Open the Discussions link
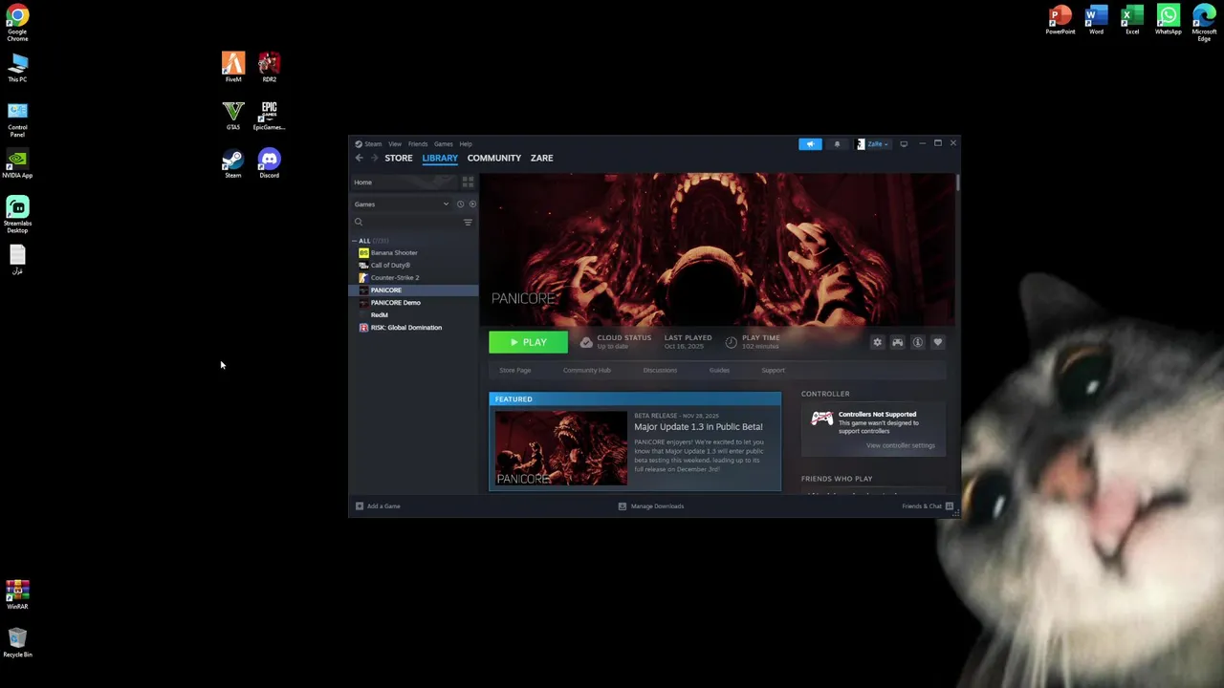 660,371
